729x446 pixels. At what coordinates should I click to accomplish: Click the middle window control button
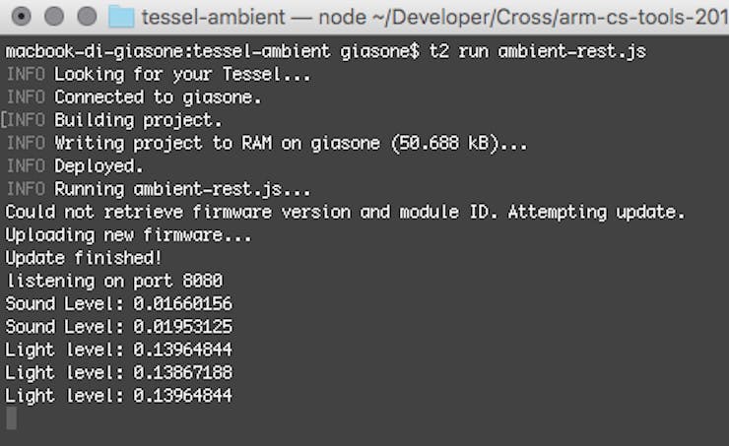click(x=54, y=17)
